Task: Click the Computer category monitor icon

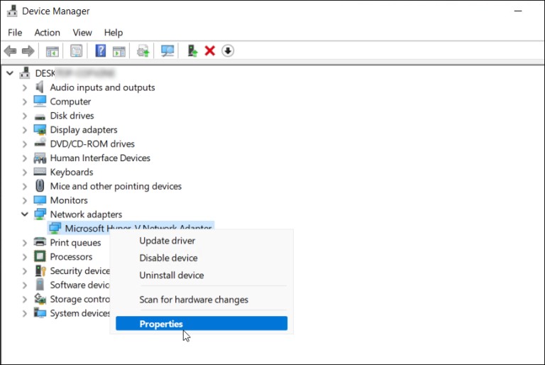Action: pos(40,102)
